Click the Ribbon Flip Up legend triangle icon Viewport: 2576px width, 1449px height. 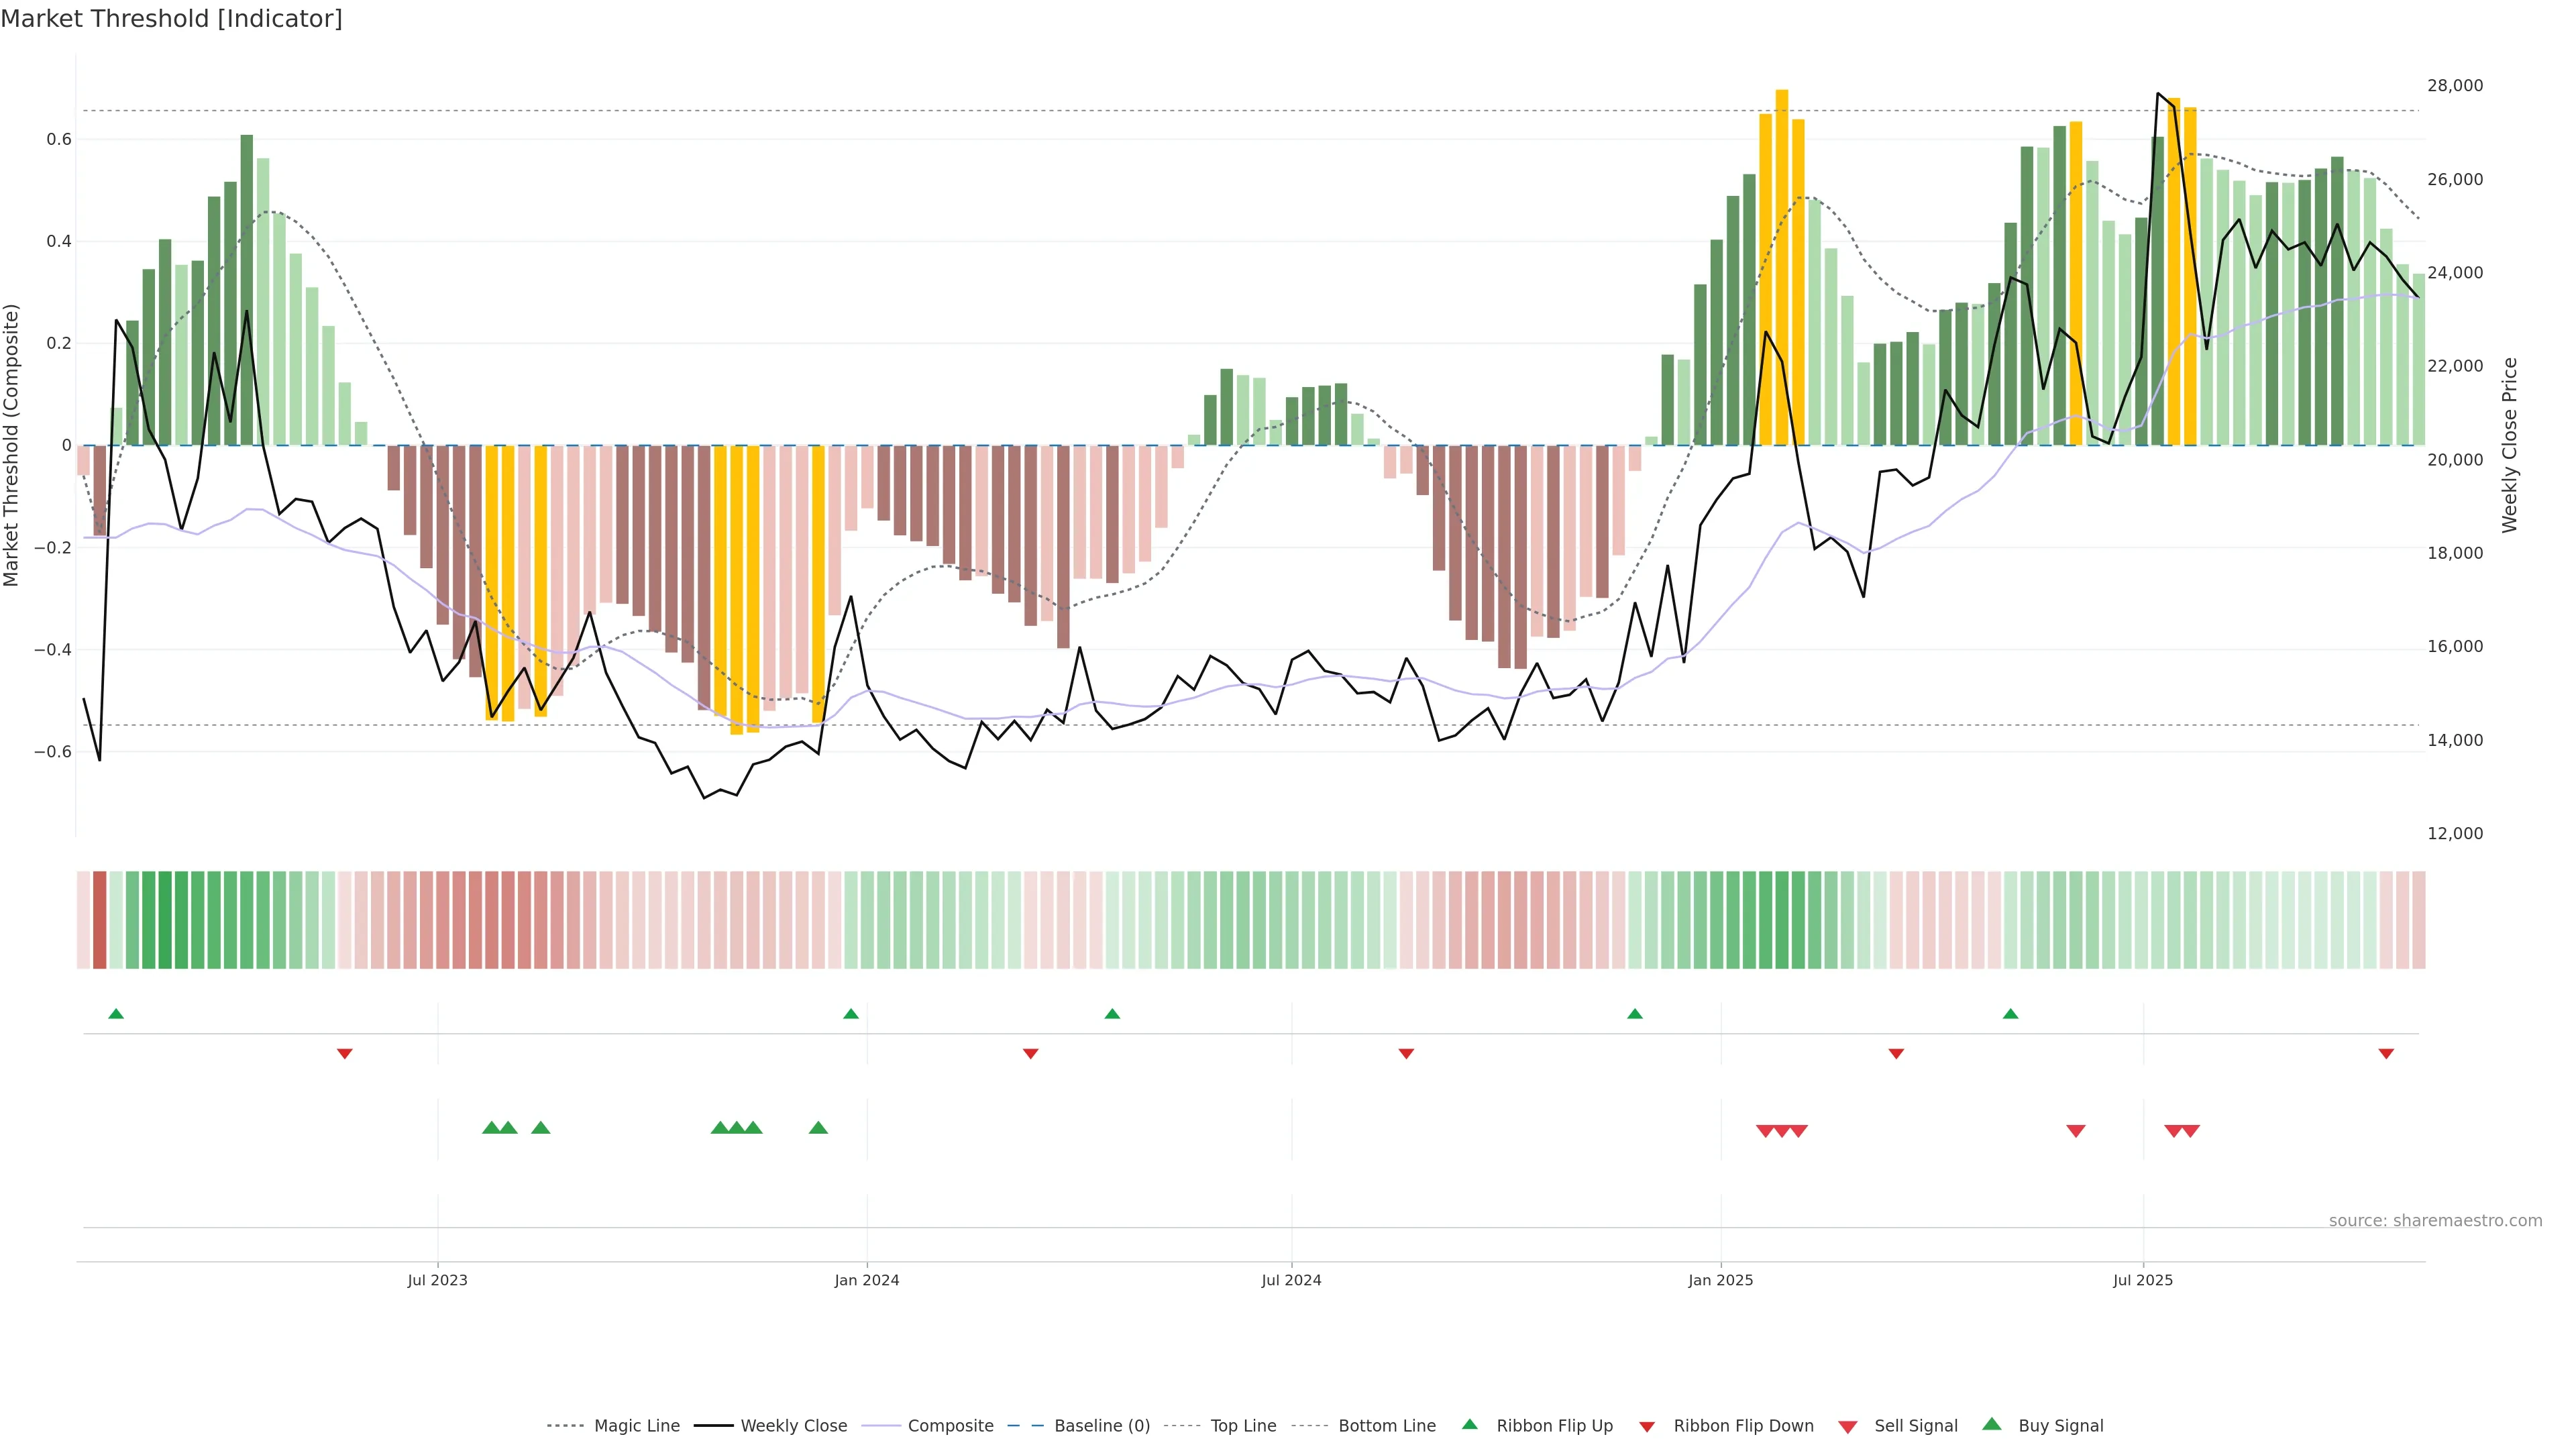pos(1469,1424)
